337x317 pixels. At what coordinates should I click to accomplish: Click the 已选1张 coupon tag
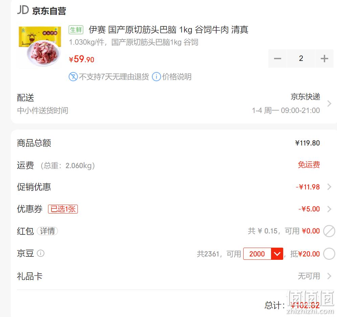click(63, 209)
